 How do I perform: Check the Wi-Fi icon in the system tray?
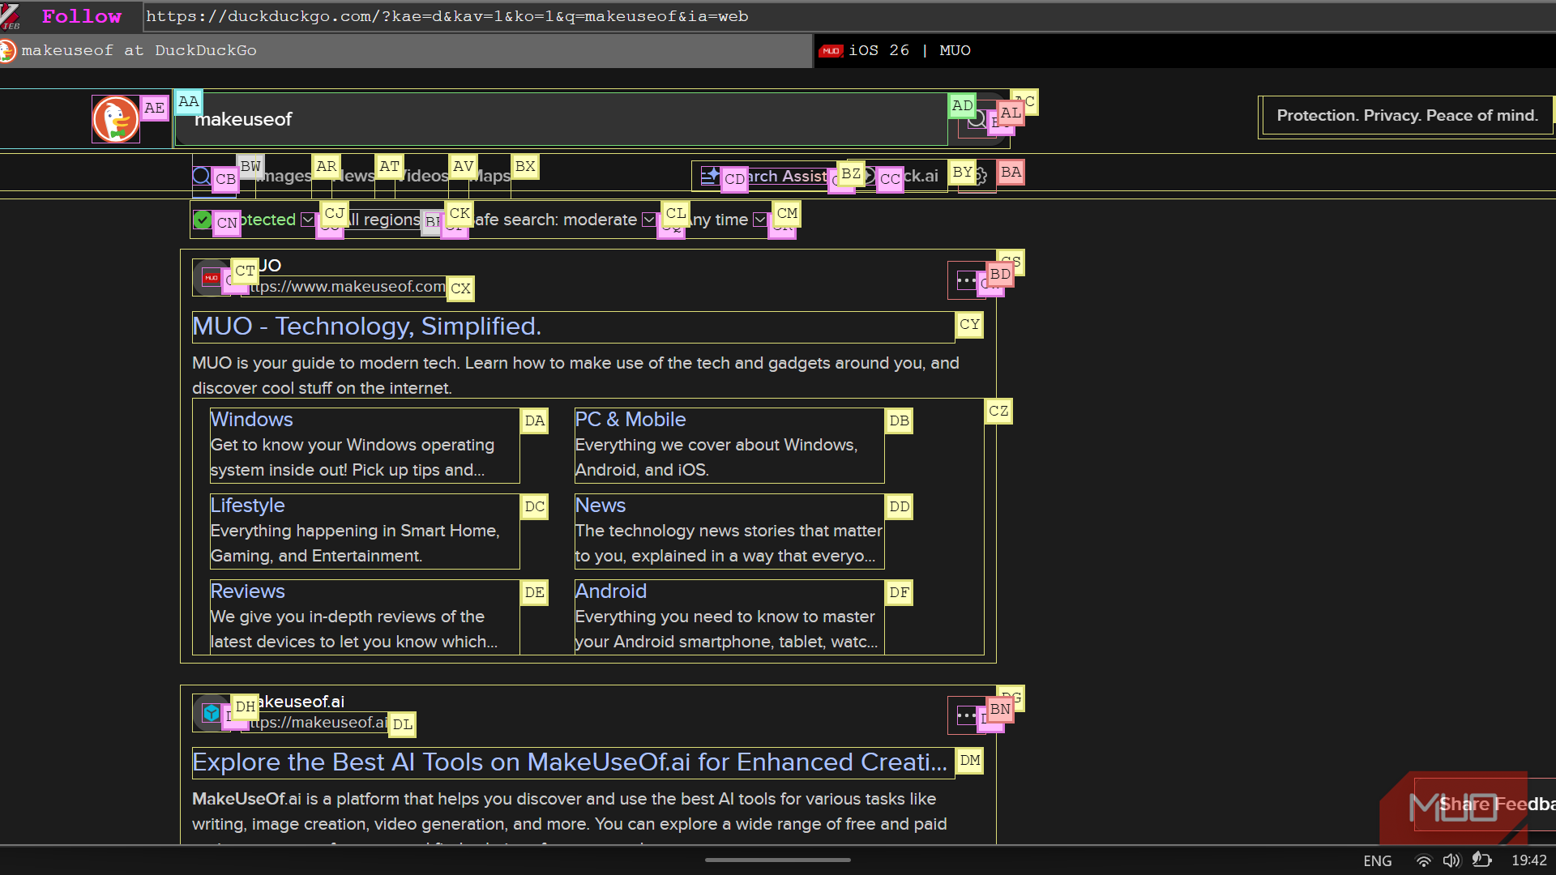click(x=1423, y=860)
